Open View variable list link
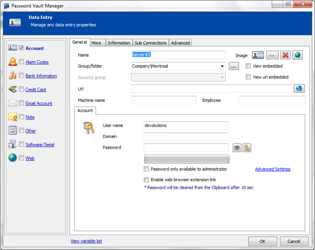This screenshot has width=315, height=250. [86, 241]
